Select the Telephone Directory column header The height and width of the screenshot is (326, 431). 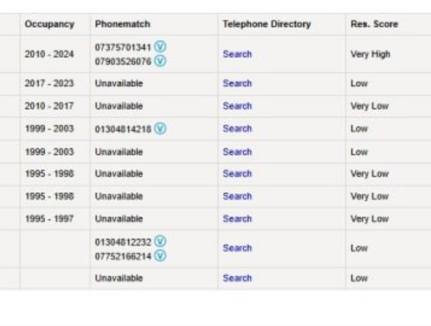coord(267,24)
